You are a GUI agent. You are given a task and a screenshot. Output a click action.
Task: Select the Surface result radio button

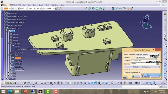[x=129, y=70]
